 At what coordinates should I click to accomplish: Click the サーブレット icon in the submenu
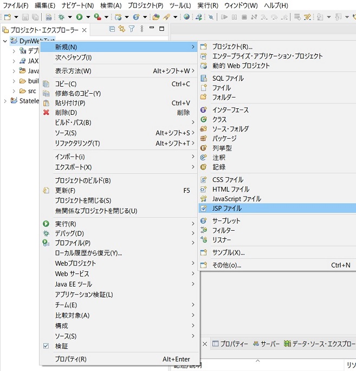coord(204,220)
